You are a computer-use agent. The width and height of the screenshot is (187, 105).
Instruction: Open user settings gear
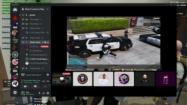48,93
